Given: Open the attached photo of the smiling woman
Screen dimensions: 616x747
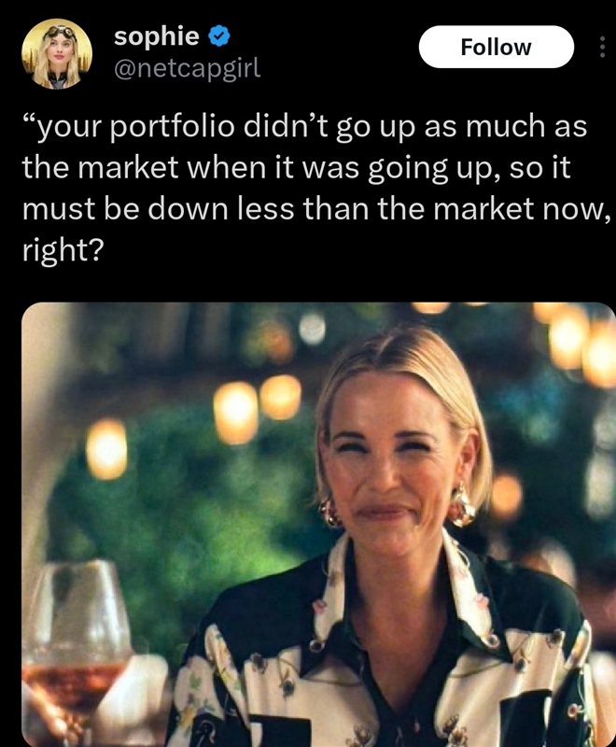Looking at the screenshot, I should (x=318, y=524).
